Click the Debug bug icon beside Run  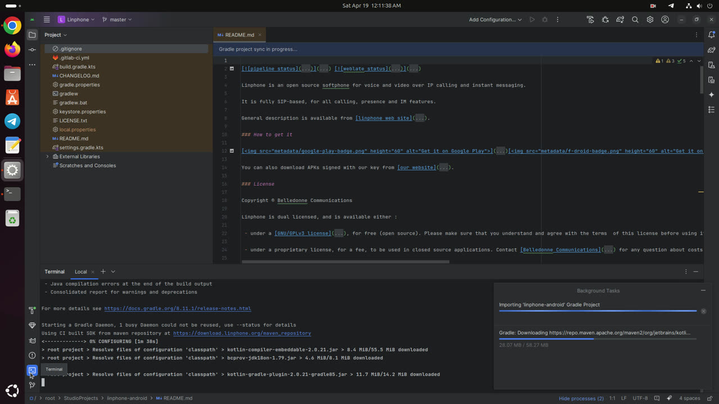[x=545, y=20]
